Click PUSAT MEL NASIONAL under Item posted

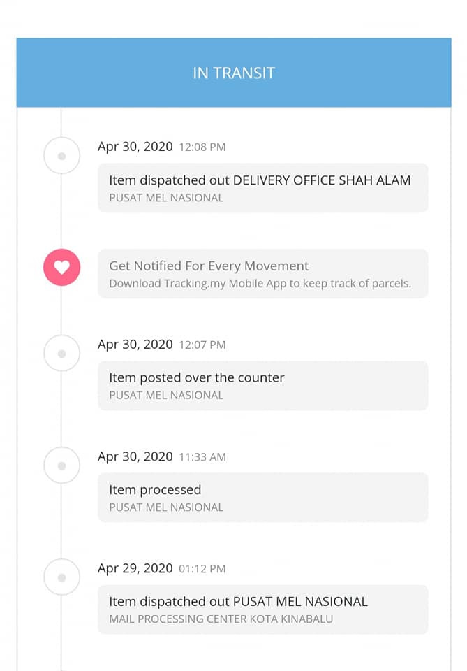166,396
